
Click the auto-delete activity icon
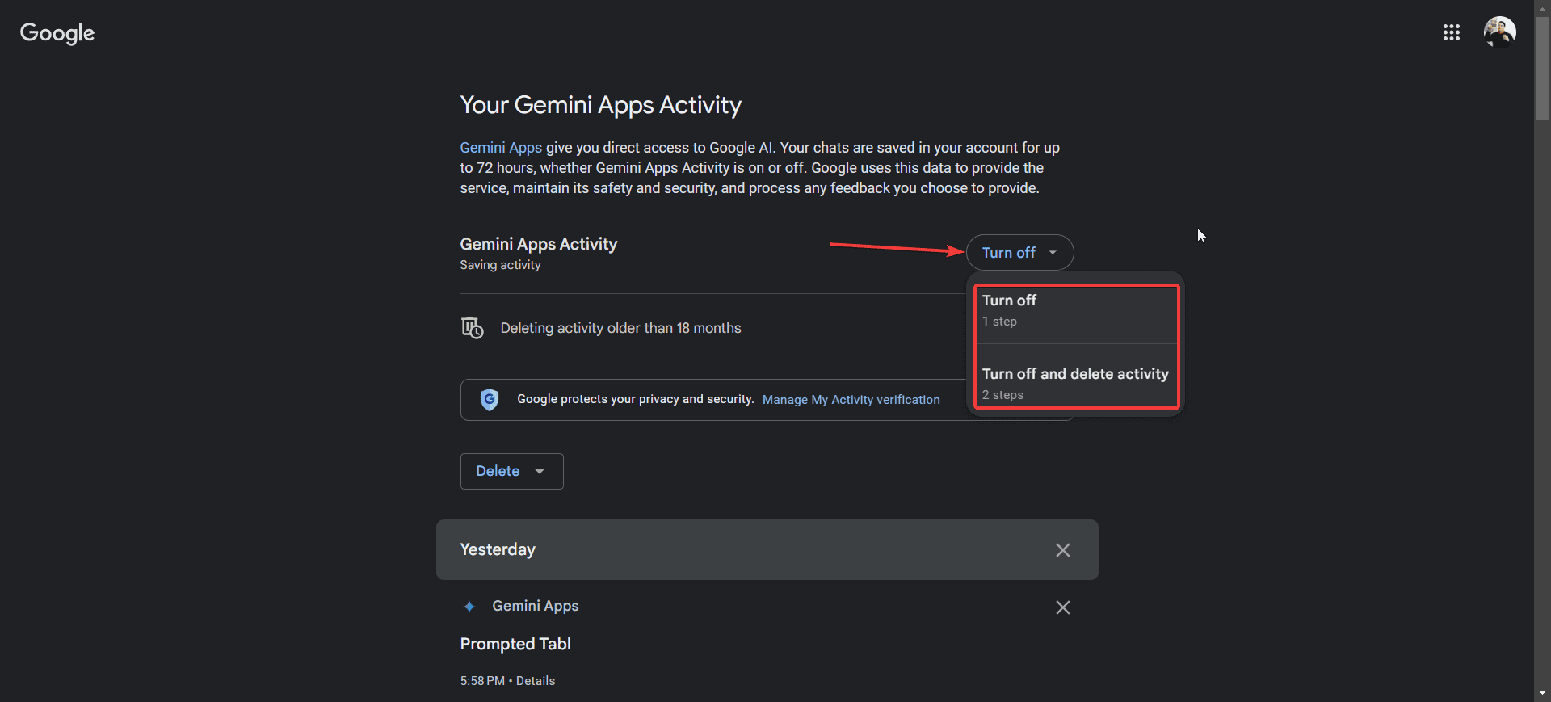[x=472, y=328]
